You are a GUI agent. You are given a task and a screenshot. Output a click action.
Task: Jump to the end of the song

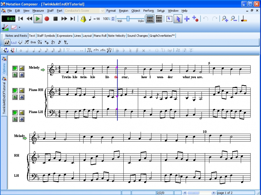(x=72, y=19)
